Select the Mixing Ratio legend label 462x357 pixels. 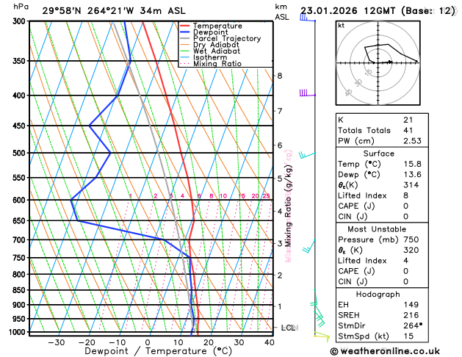217,64
